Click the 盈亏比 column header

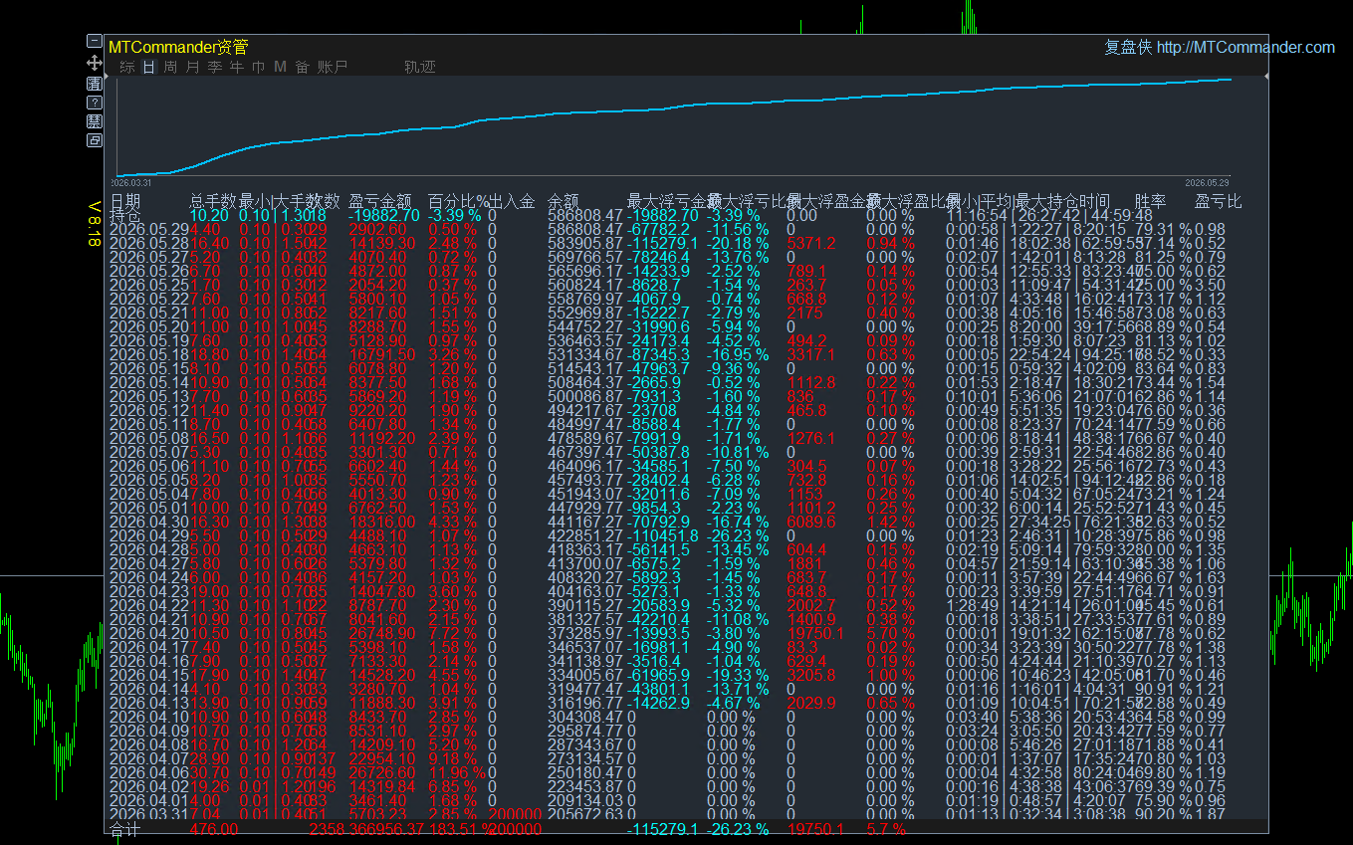pyautogui.click(x=1219, y=201)
